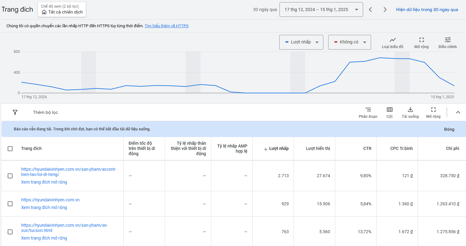Open the Không có metric dropdown
This screenshot has height=246, width=466.
[x=349, y=42]
